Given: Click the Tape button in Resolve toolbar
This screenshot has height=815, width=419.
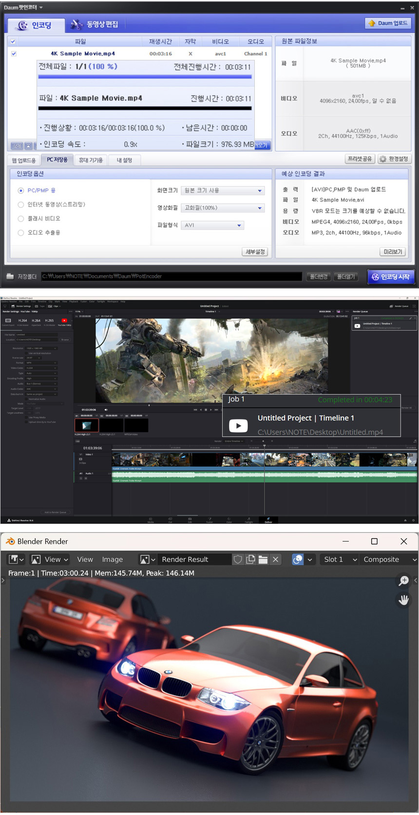Looking at the screenshot, I should point(40,306).
